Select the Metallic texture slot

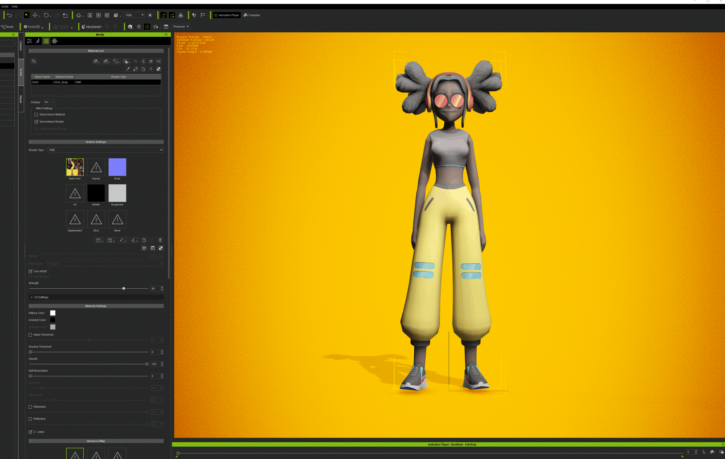tap(96, 193)
